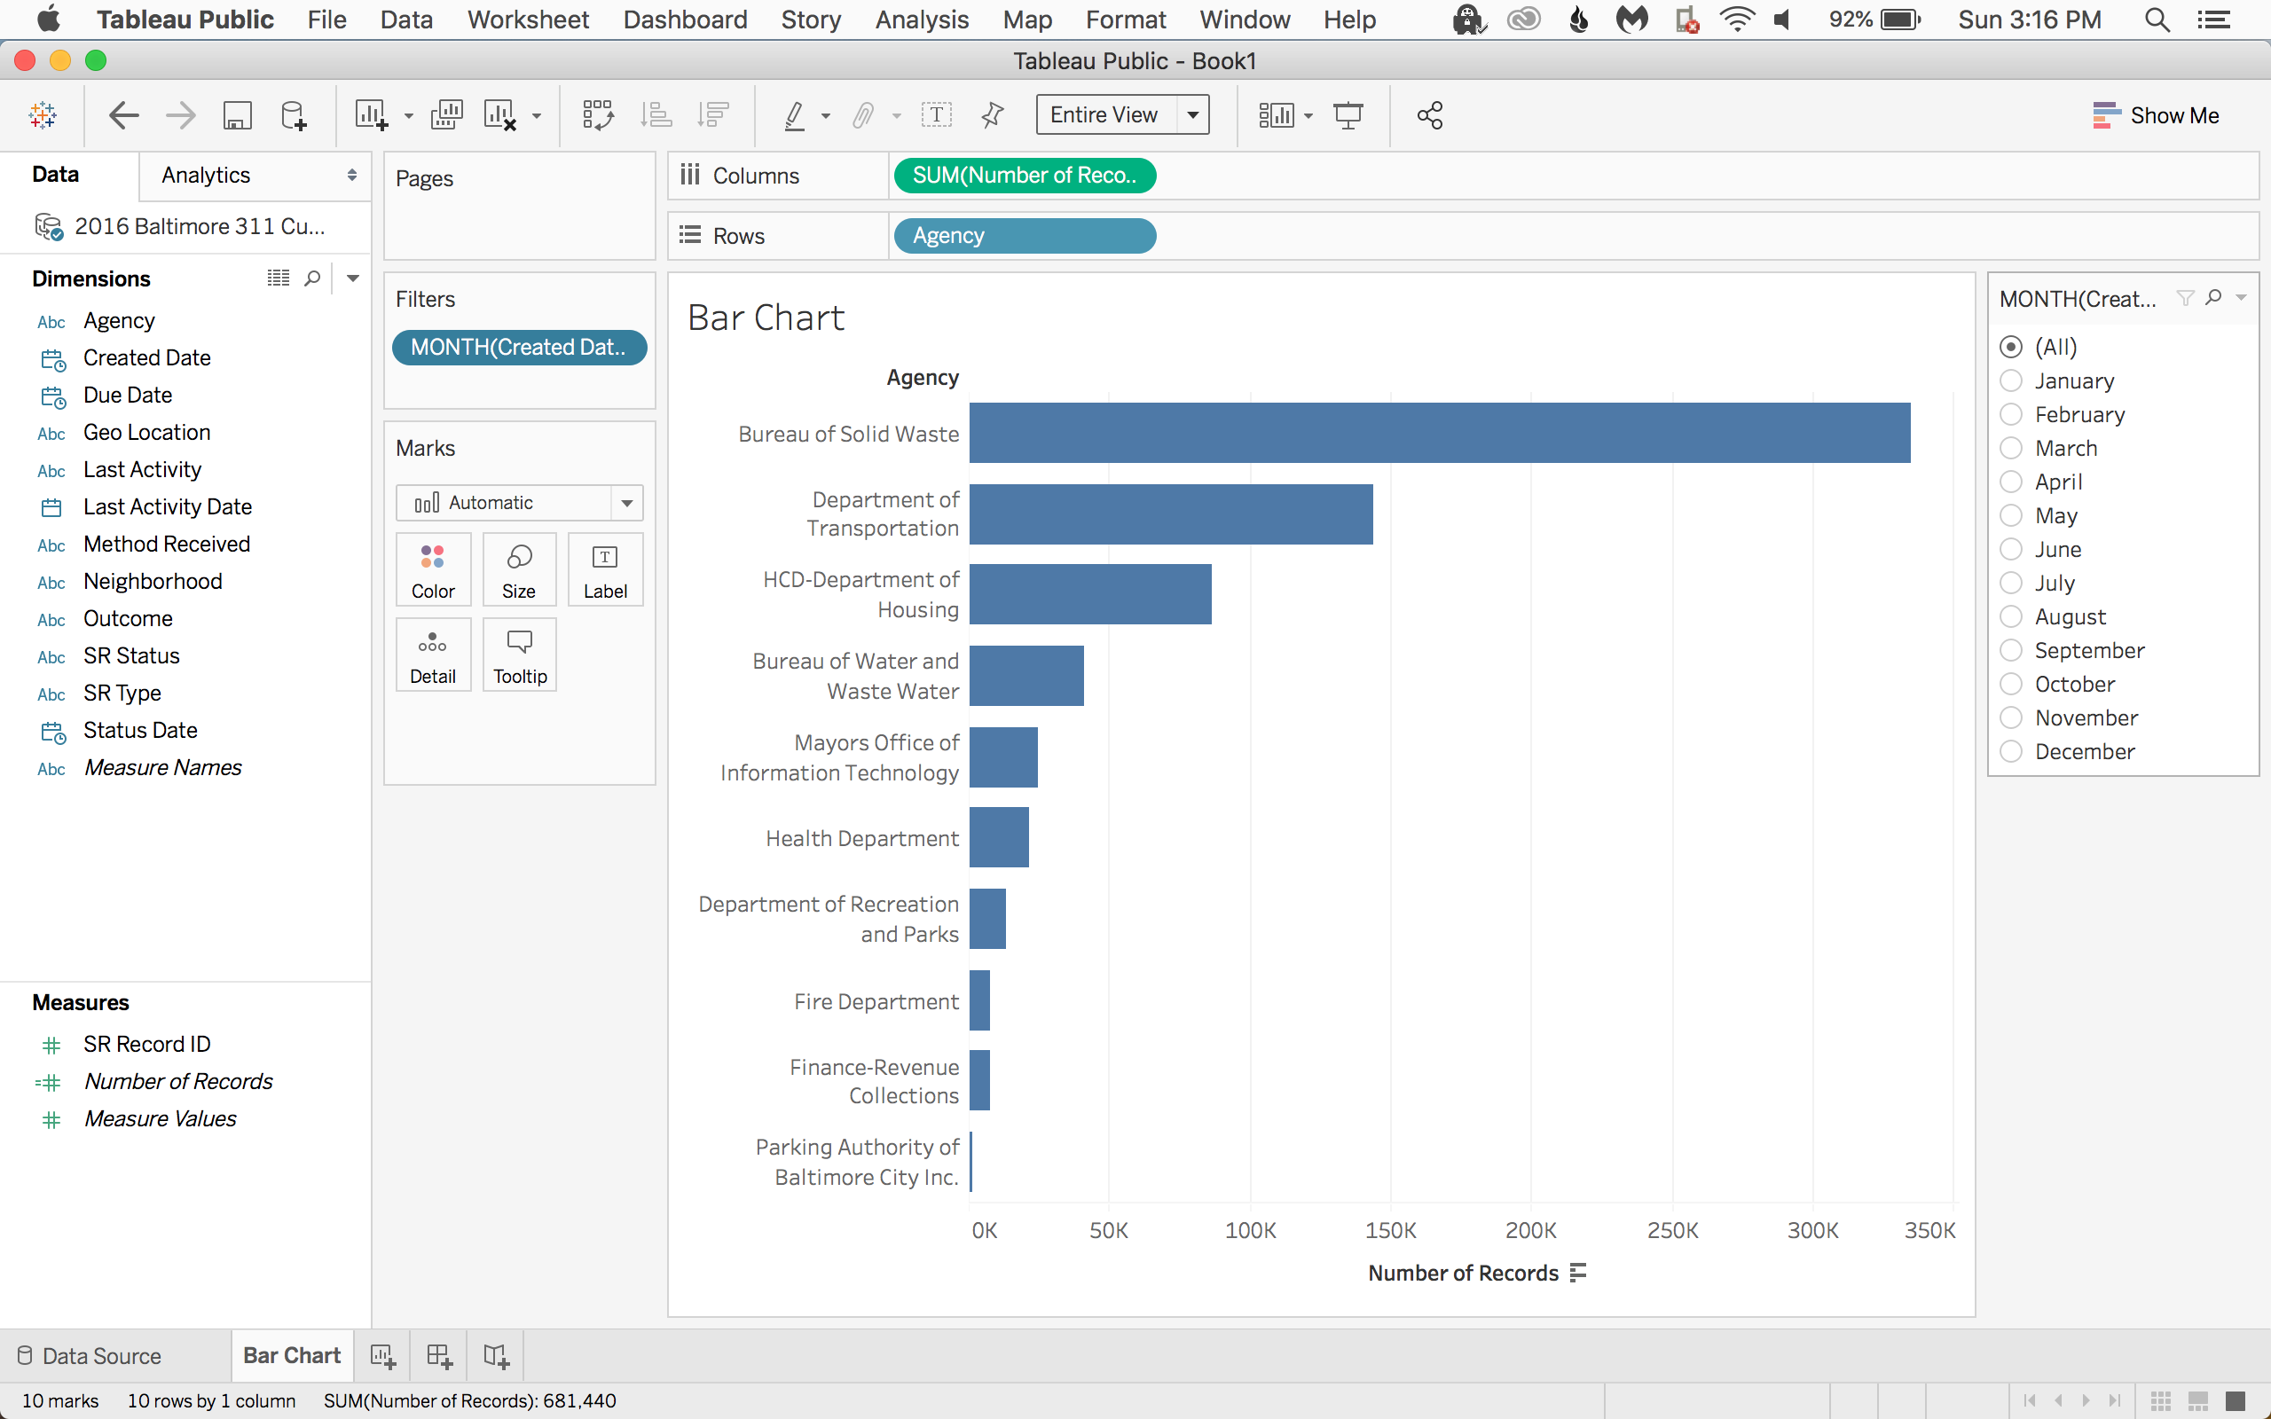Open the New worksheet dropdown arrow
This screenshot has width=2271, height=1419.
click(x=408, y=116)
